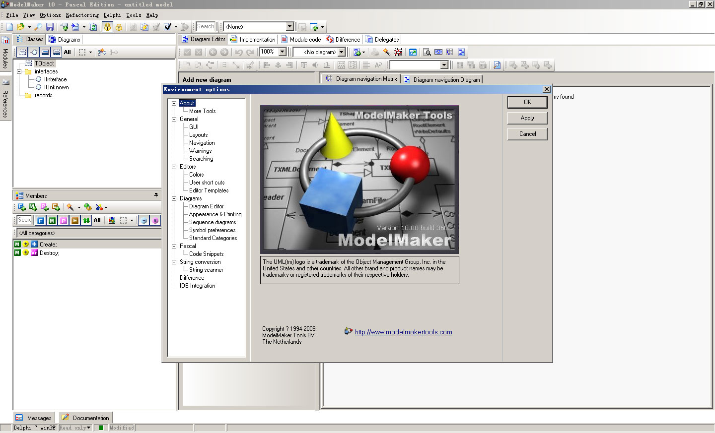
Task: Click the print icon in diagram toolbar
Action: (x=375, y=52)
